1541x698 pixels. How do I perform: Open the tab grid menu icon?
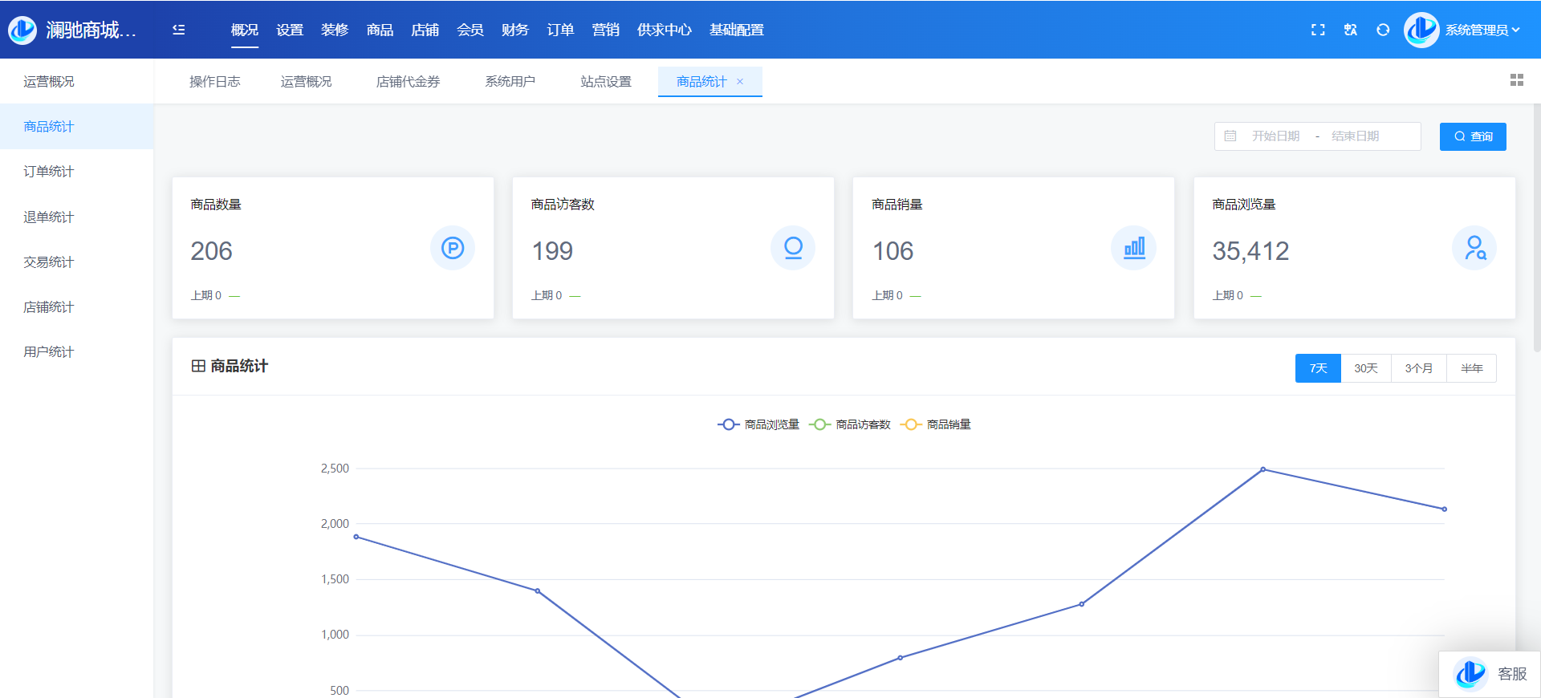pos(1516,80)
